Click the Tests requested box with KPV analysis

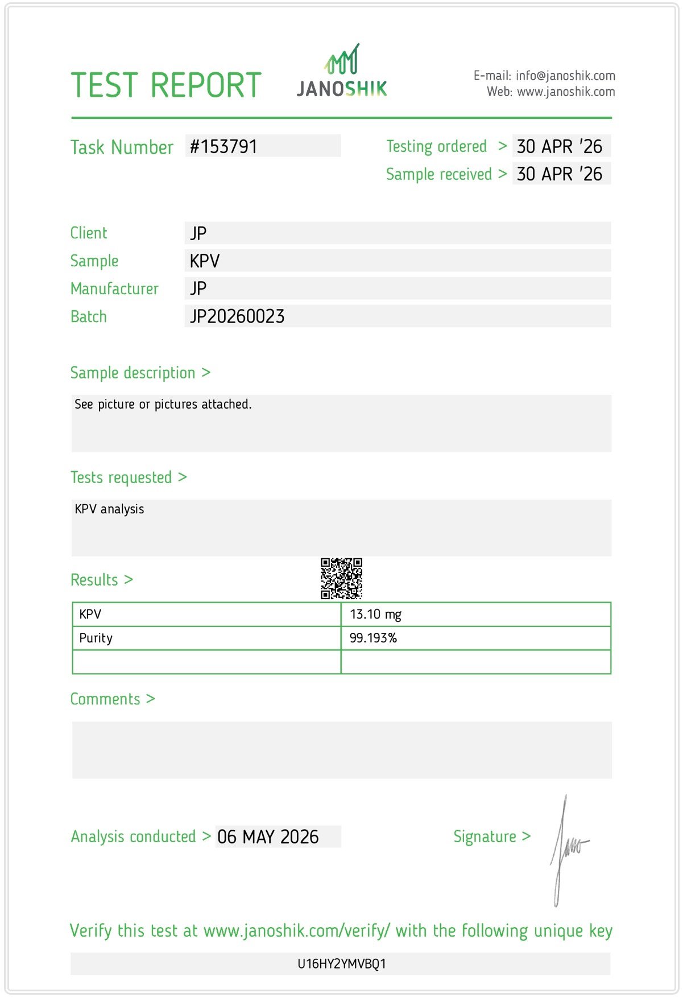click(341, 528)
